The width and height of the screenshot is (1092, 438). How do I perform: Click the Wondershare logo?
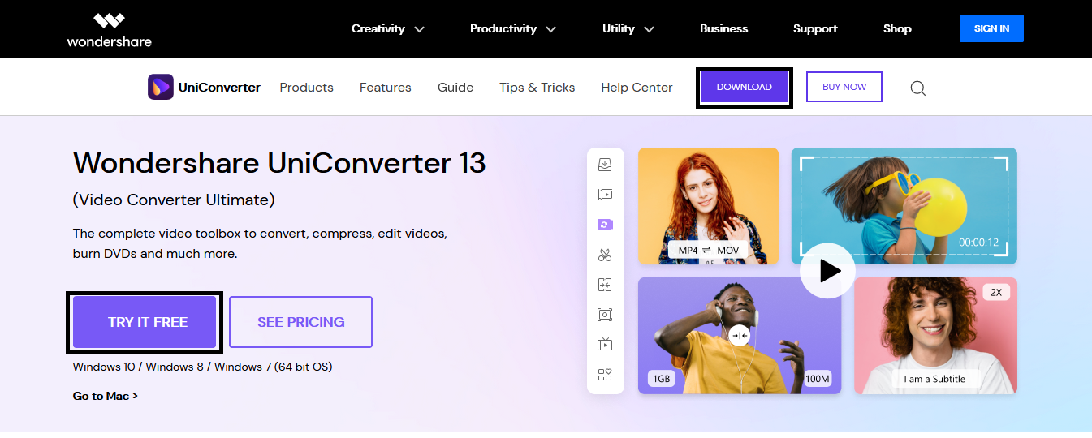109,29
